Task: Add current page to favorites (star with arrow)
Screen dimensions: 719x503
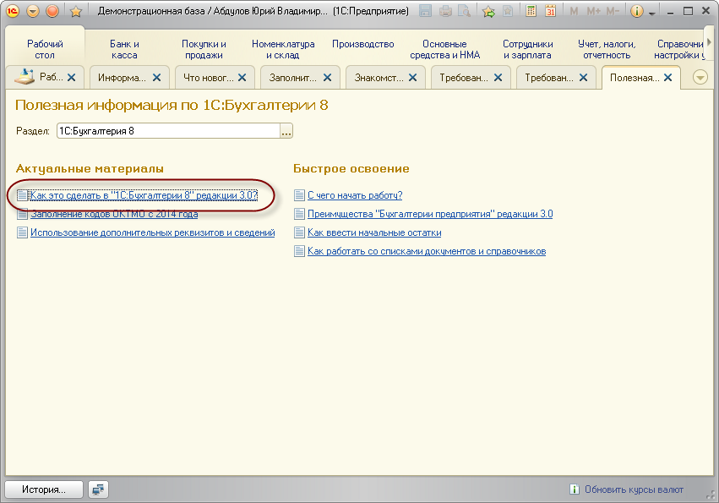Action: pos(489,11)
